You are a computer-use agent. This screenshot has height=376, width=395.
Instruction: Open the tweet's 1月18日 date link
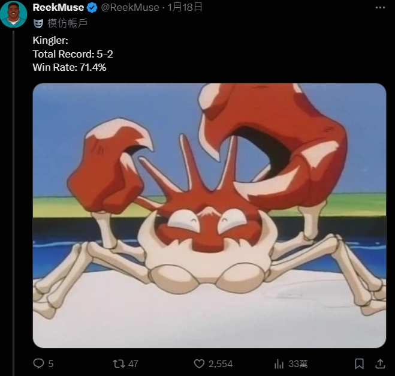pos(185,7)
